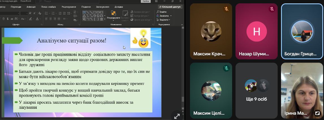
Task: Center the paragraph text
Action: (x=51, y=19)
